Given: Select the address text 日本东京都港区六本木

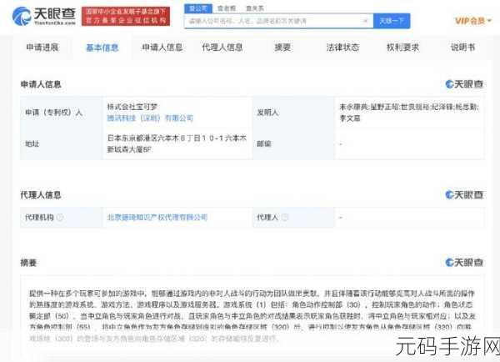Looking at the screenshot, I should click(x=177, y=143).
